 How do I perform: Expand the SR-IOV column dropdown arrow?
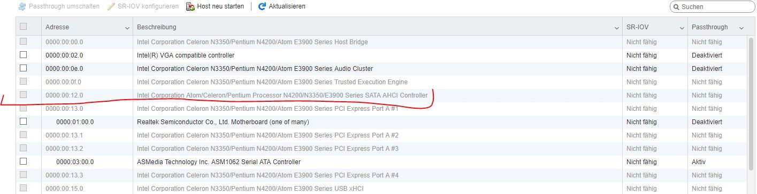point(682,28)
